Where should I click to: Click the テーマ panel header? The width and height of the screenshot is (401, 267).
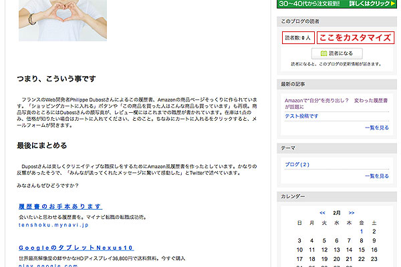(x=337, y=148)
